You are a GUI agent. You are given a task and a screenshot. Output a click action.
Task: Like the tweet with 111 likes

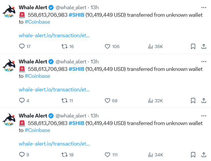(108, 155)
